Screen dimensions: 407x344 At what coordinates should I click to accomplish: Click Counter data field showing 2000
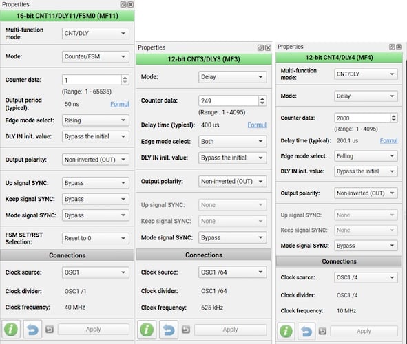(x=362, y=118)
